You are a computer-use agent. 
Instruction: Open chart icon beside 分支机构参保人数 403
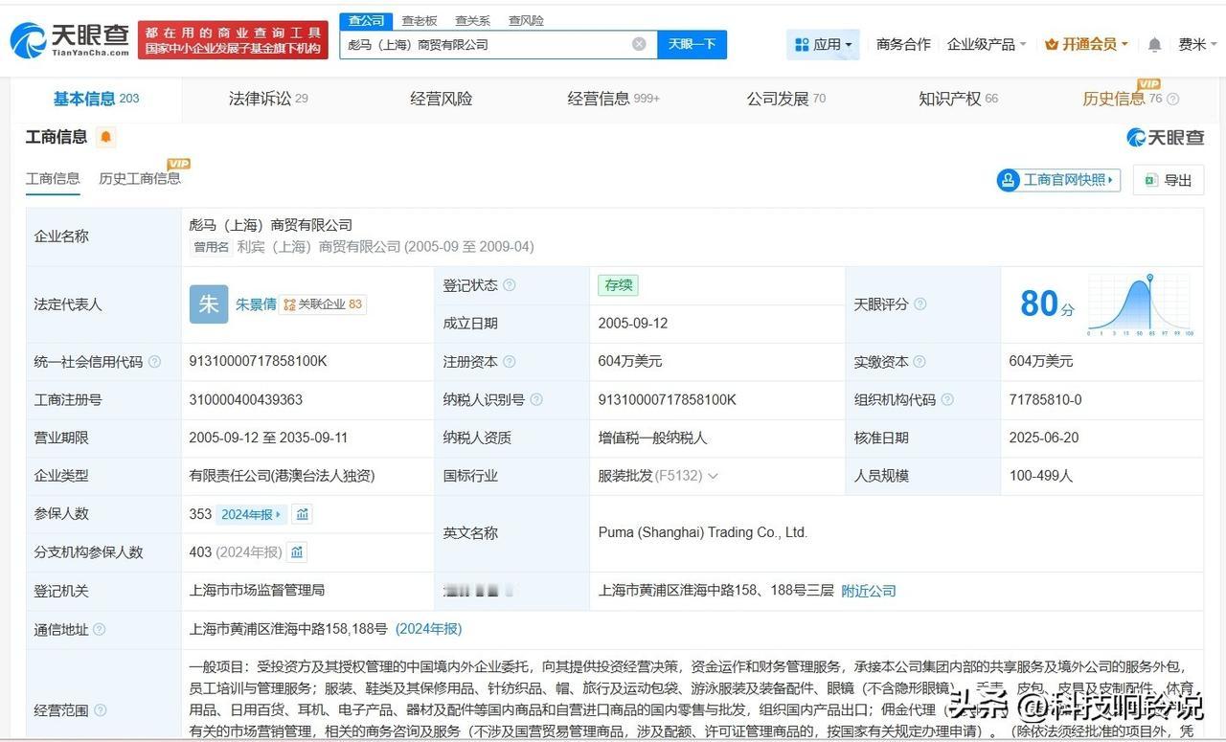coord(297,552)
